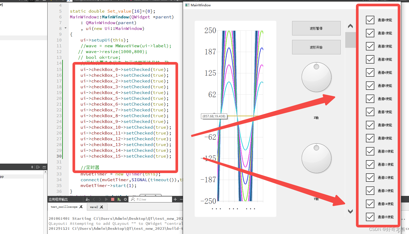409x234 pixels.
Task: Click the green attach debugger icon
Action: tap(119, 200)
